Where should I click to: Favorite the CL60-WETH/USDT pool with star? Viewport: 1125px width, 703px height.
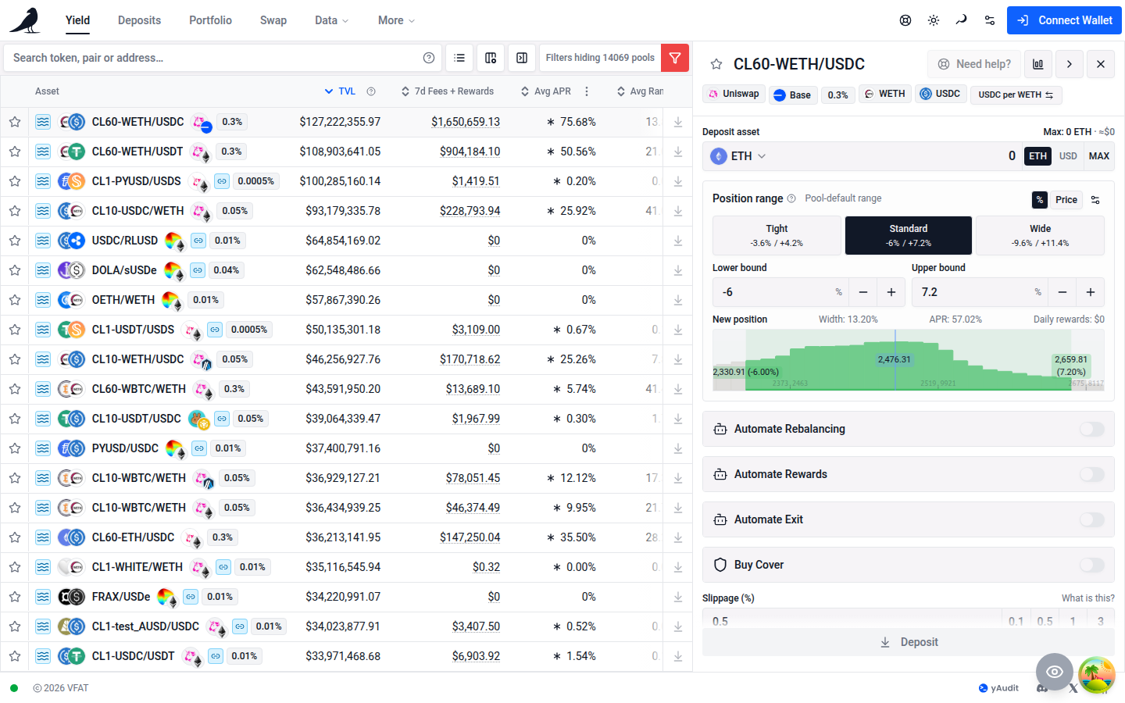15,152
